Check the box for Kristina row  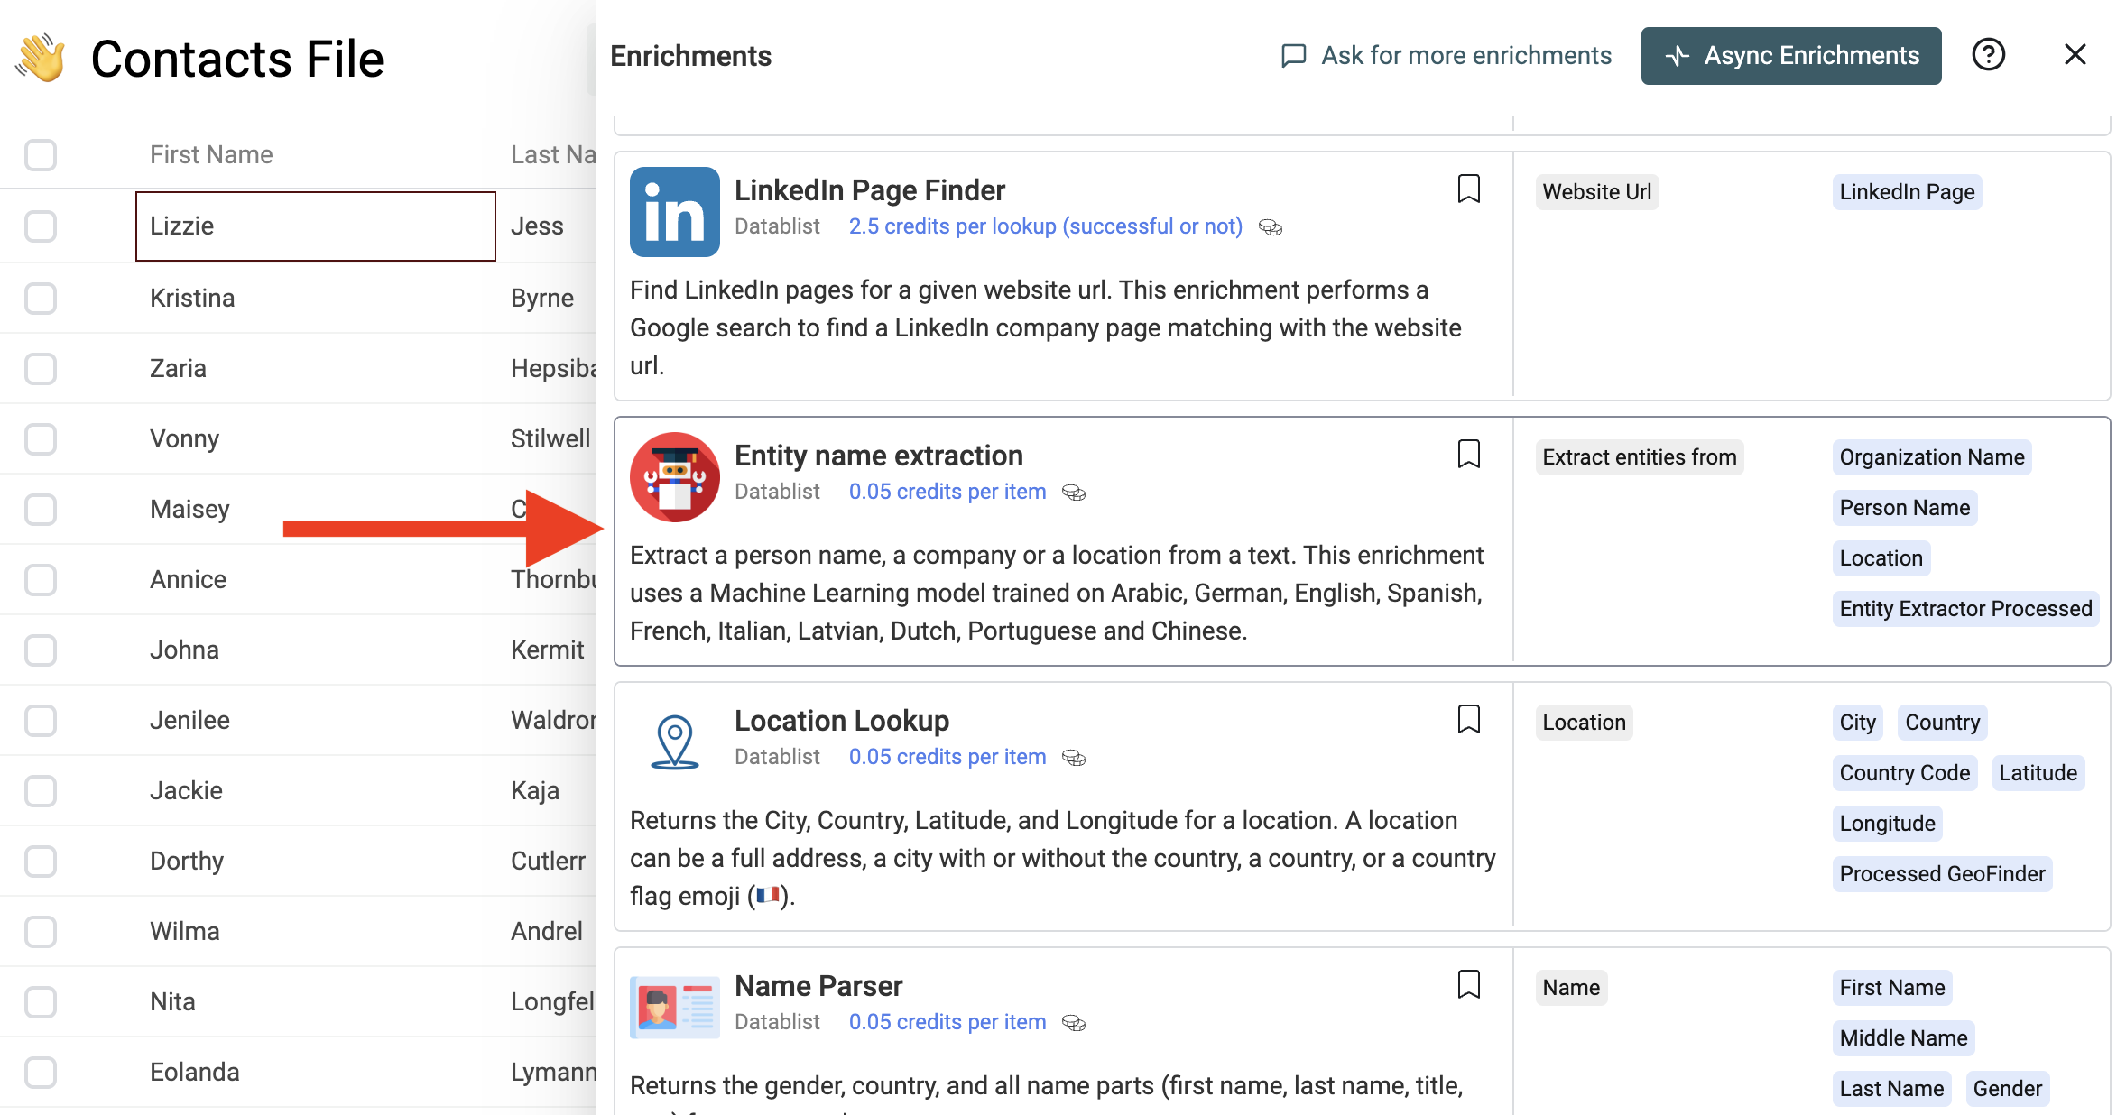tap(41, 299)
